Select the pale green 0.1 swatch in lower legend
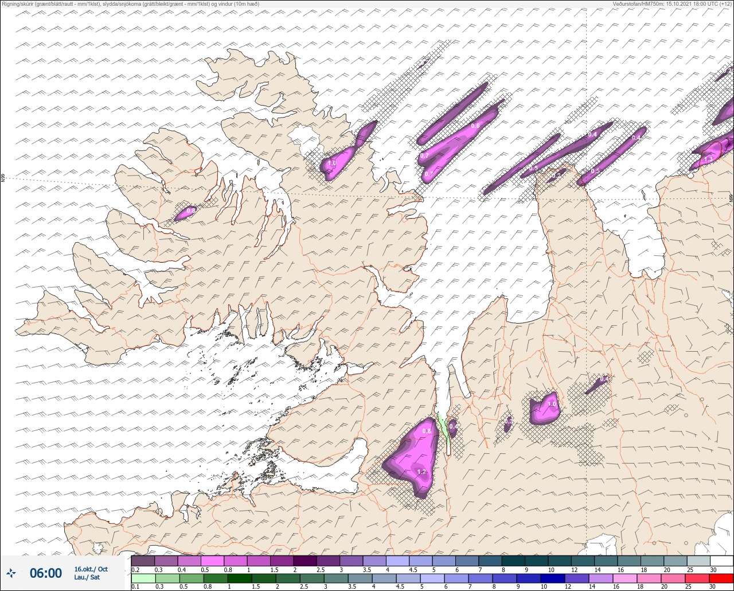 [x=143, y=578]
